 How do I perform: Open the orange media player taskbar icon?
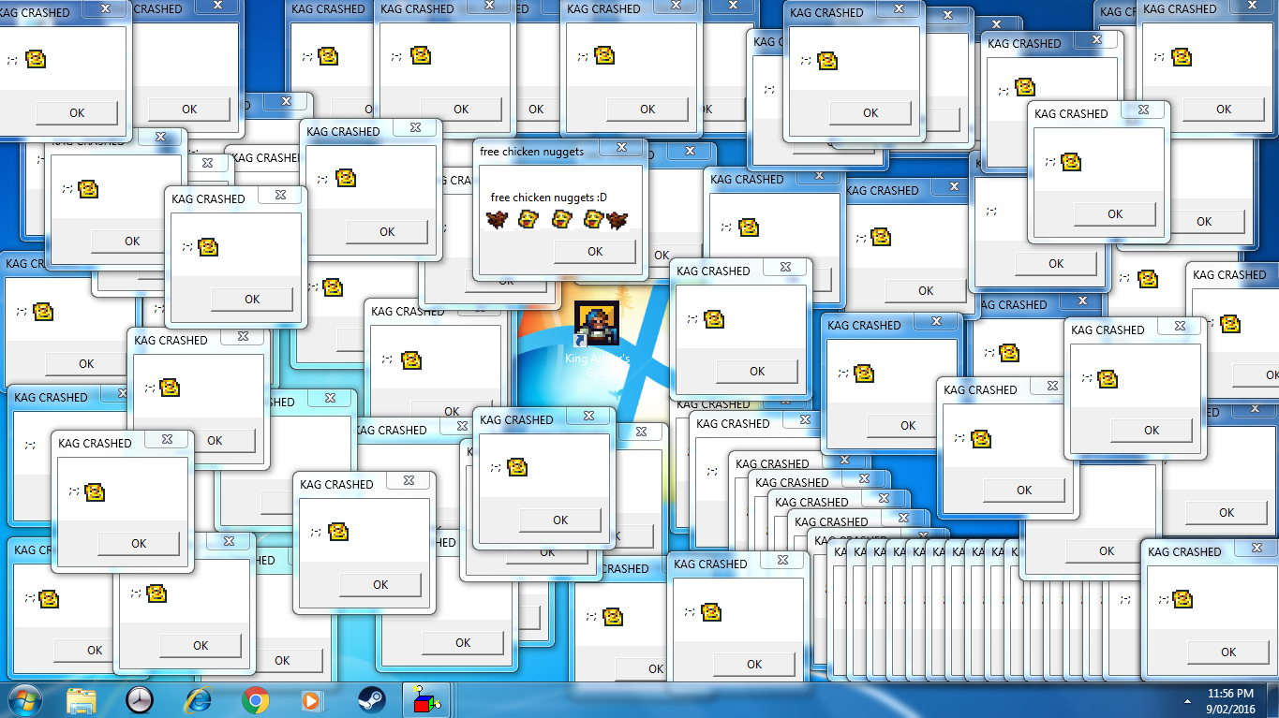[313, 700]
